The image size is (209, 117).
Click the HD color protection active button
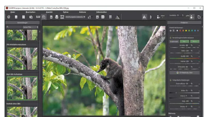coord(184,73)
